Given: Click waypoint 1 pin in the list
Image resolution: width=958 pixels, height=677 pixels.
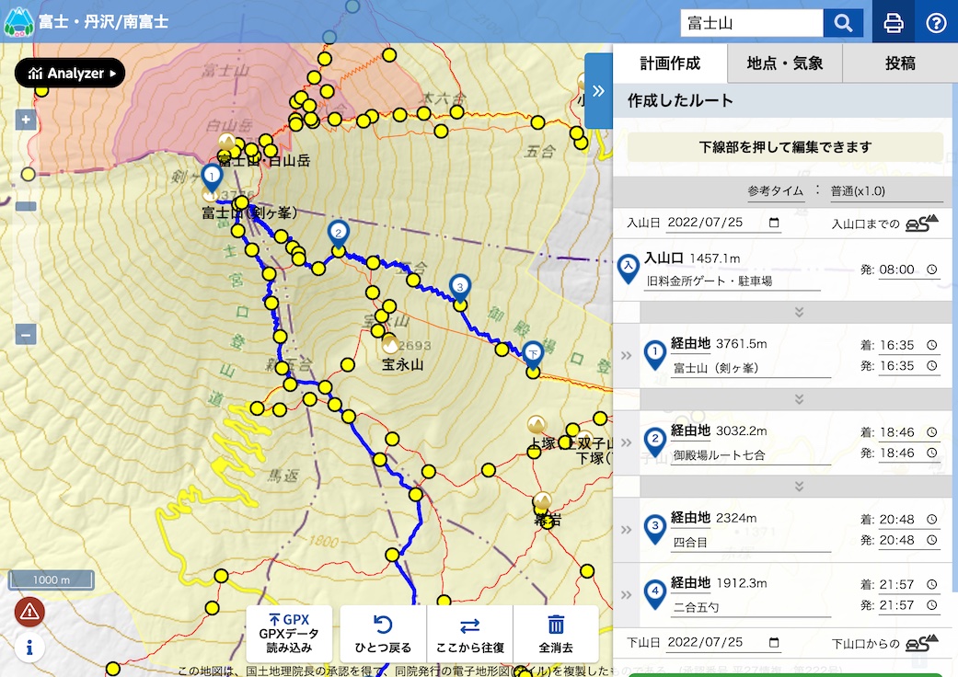Looking at the screenshot, I should 655,355.
